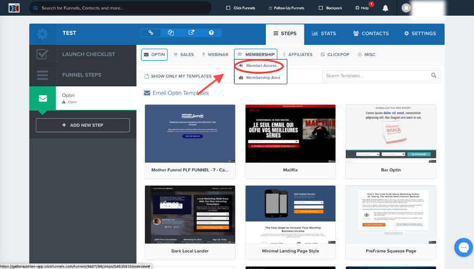Select the Mother Funnel PLF template thumbnail
This screenshot has height=269, width=474.
(190, 133)
